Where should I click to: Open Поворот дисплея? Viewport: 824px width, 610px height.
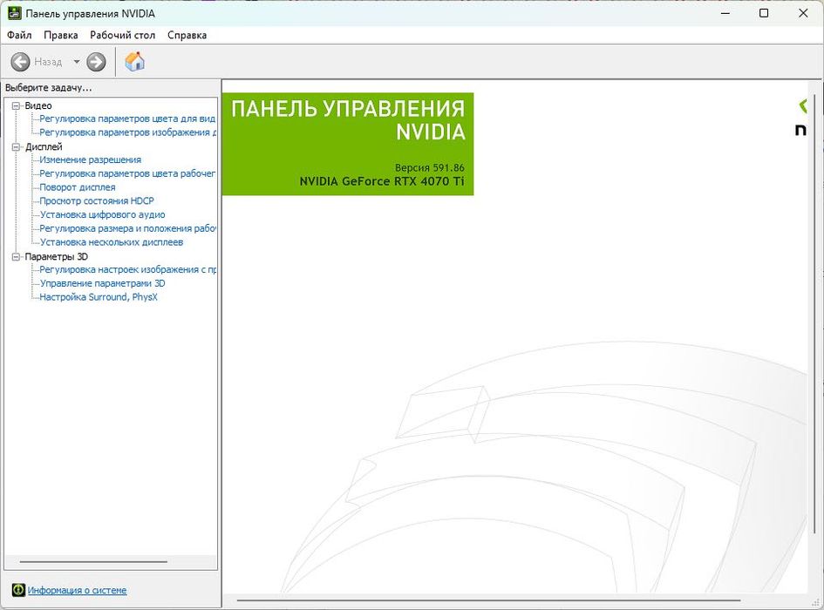tap(78, 187)
